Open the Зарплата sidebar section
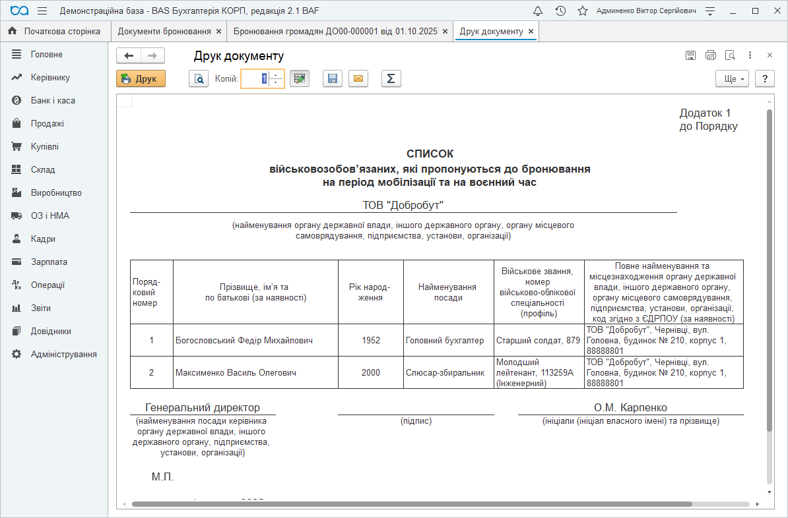The image size is (788, 518). coord(49,262)
